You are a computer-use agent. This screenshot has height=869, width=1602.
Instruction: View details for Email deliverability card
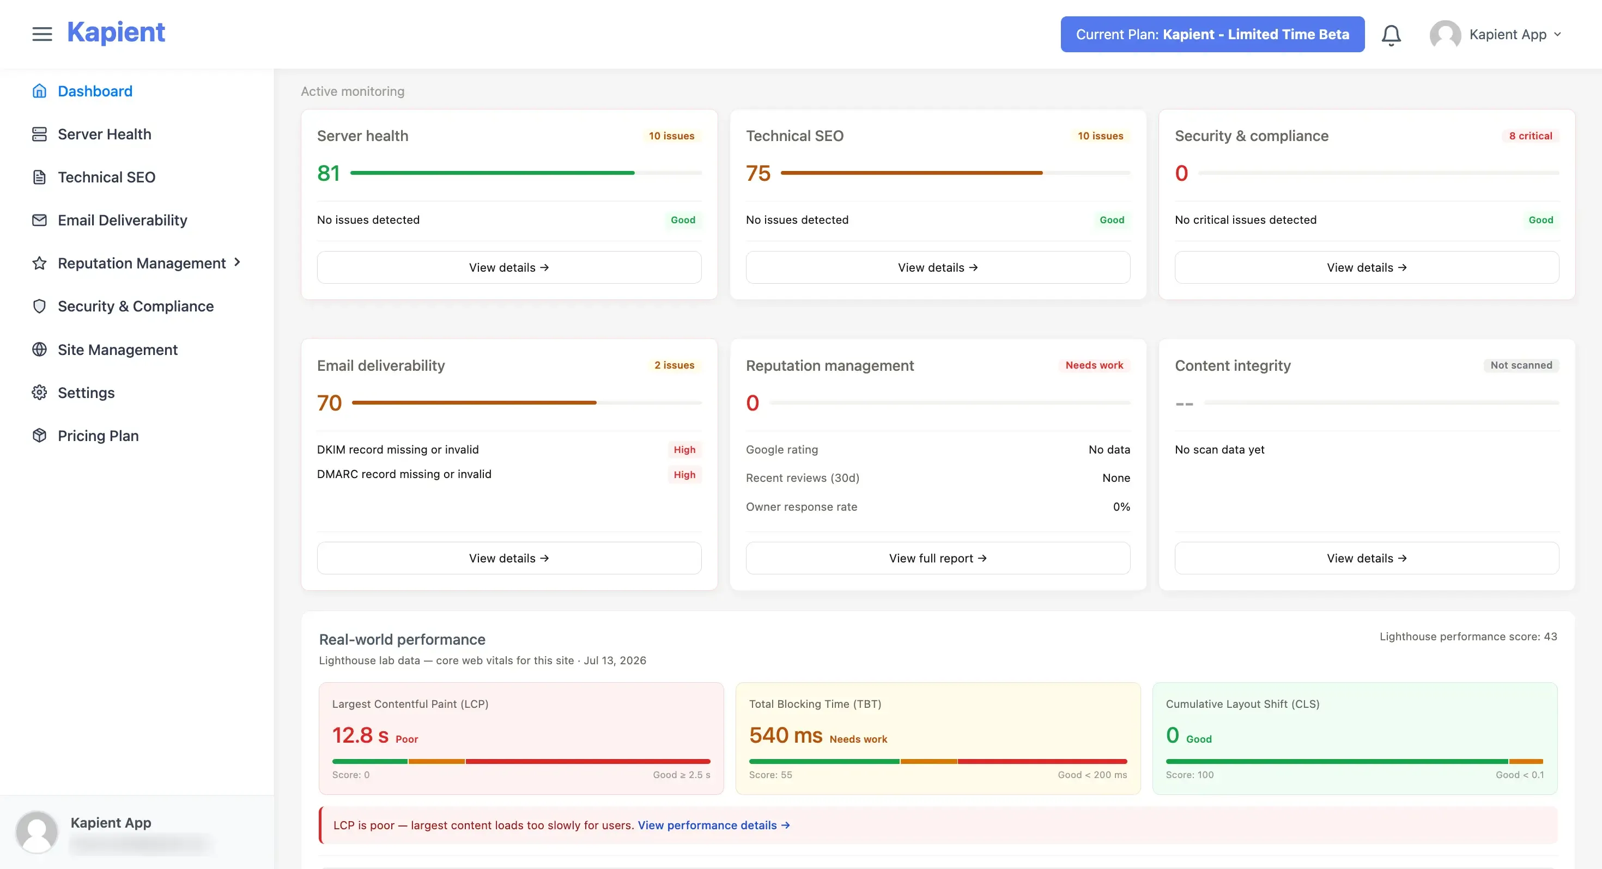pyautogui.click(x=509, y=558)
